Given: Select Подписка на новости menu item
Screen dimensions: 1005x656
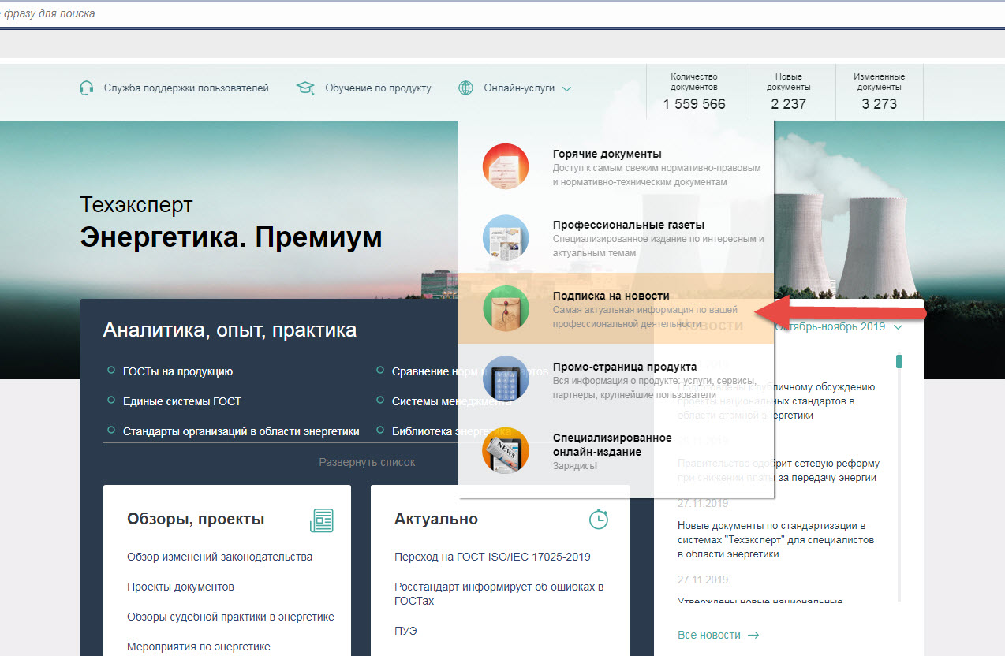Looking at the screenshot, I should pos(611,296).
